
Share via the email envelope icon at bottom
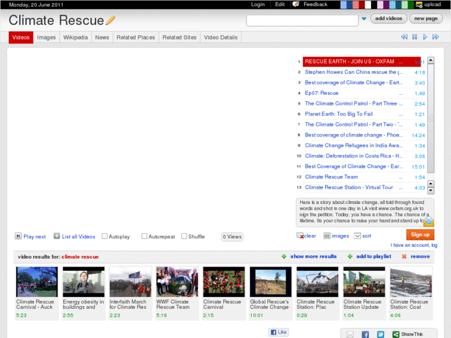point(350,334)
